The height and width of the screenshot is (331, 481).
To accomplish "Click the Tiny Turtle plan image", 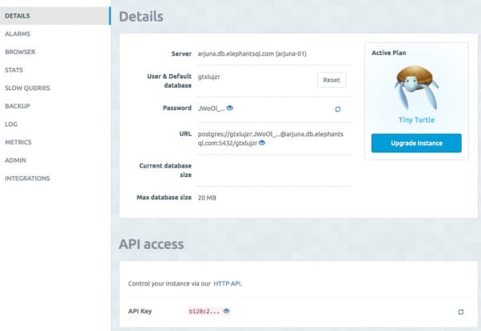I will pos(416,88).
